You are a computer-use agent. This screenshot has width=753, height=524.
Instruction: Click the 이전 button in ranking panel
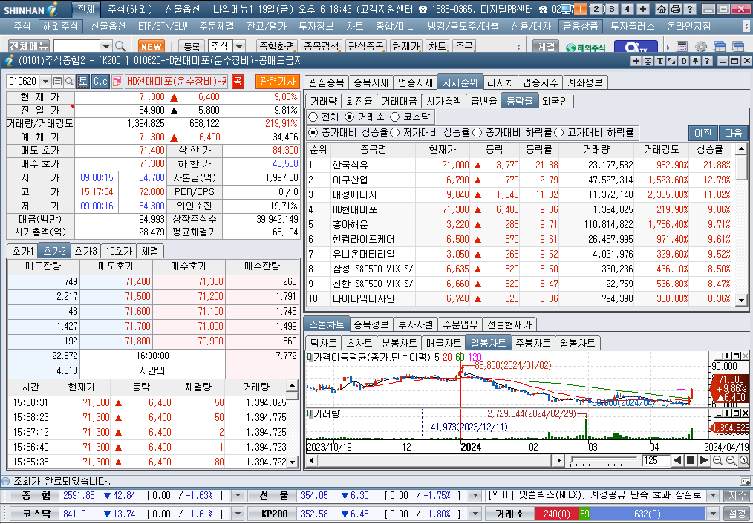click(703, 133)
